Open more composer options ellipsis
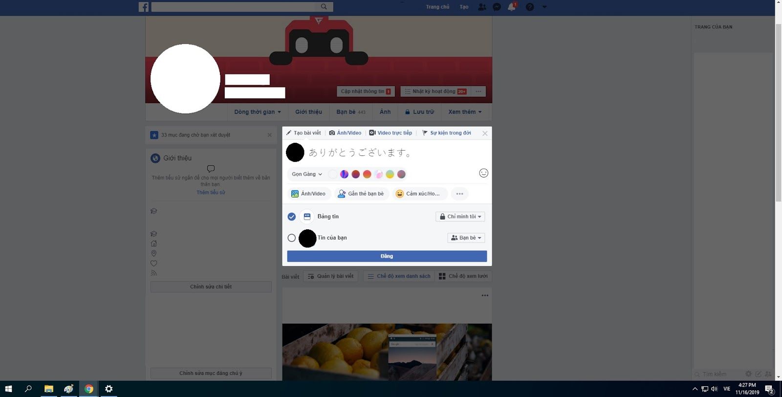782x397 pixels. pos(459,194)
